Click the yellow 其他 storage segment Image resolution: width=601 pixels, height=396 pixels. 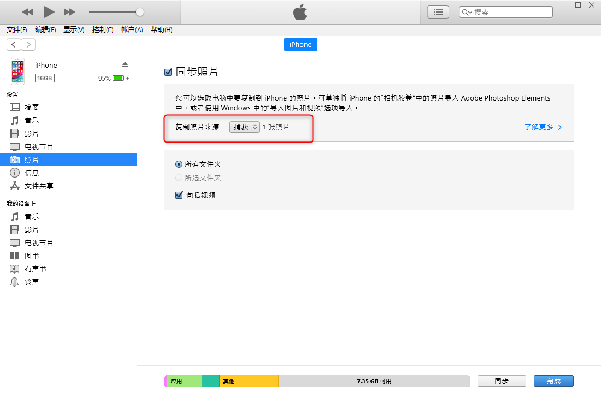point(249,381)
